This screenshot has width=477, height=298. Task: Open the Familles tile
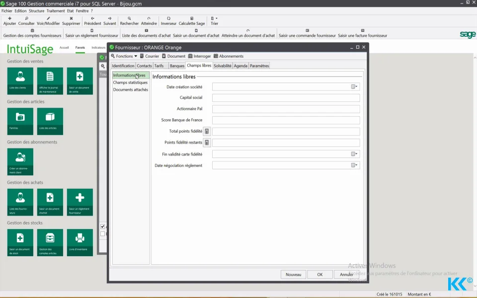tap(20, 121)
